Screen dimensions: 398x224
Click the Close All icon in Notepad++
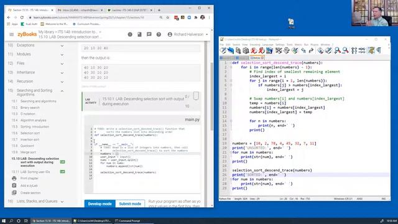261,50
